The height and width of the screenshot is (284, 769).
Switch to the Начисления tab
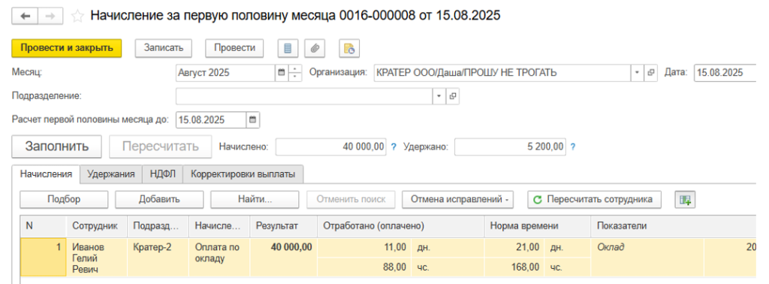(46, 174)
